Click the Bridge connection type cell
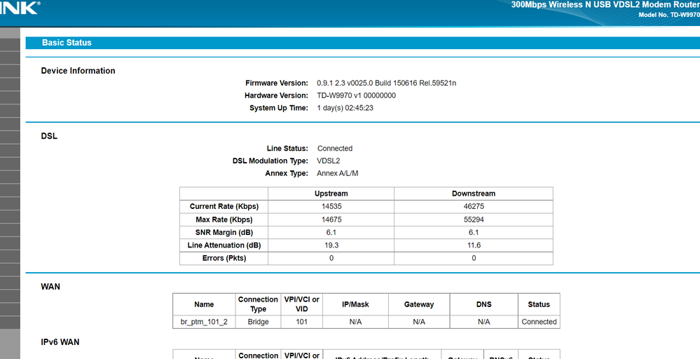The width and height of the screenshot is (700, 359). [258, 322]
